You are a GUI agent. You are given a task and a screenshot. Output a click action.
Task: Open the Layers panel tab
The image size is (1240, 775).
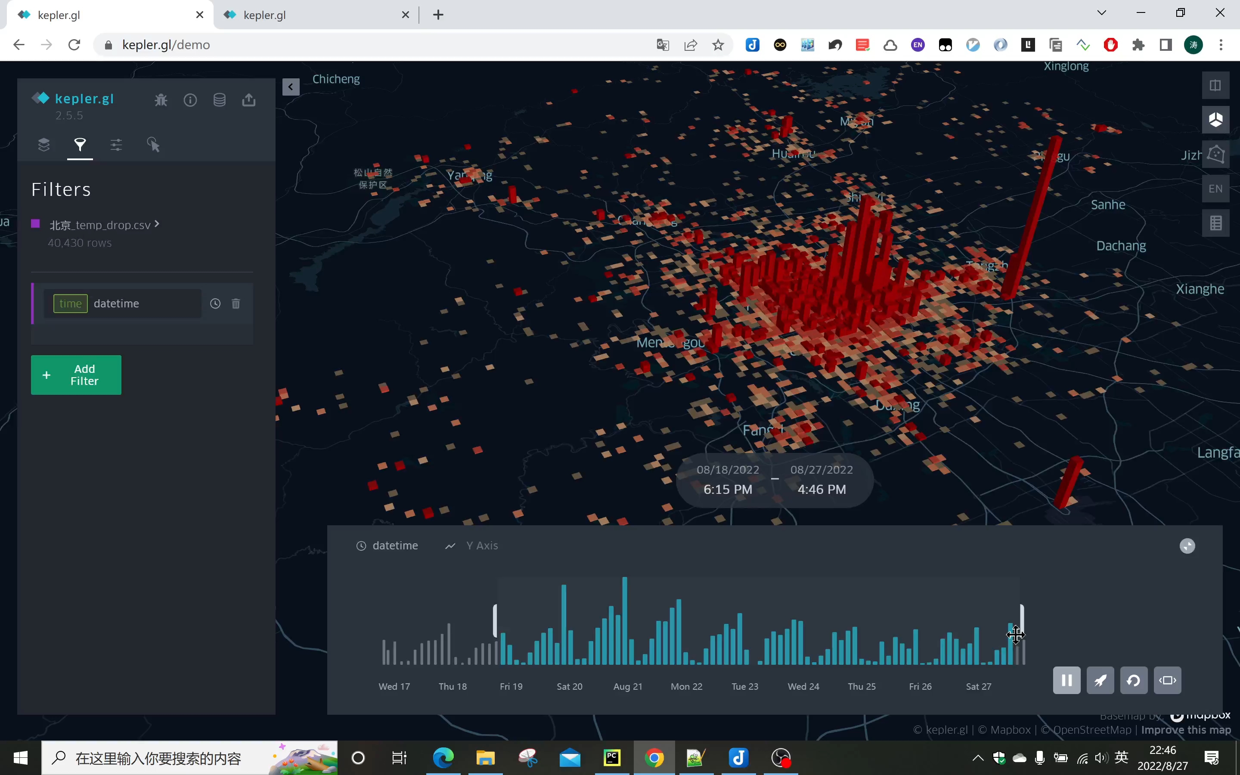(44, 145)
